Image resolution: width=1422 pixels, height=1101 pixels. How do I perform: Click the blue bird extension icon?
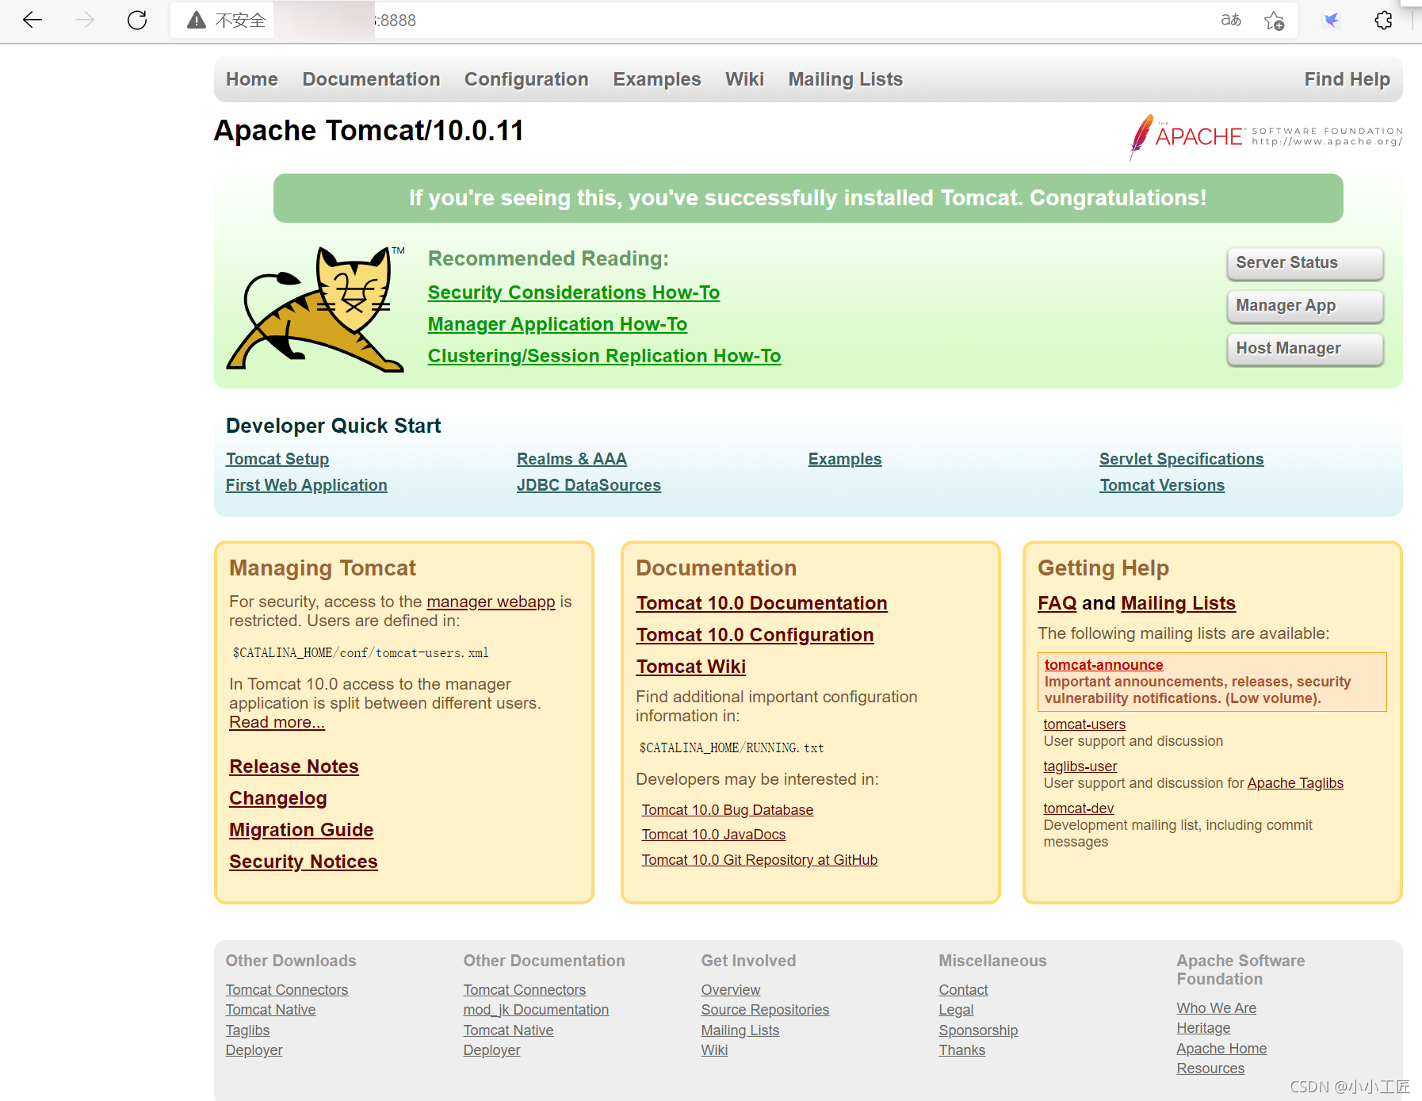(1332, 21)
